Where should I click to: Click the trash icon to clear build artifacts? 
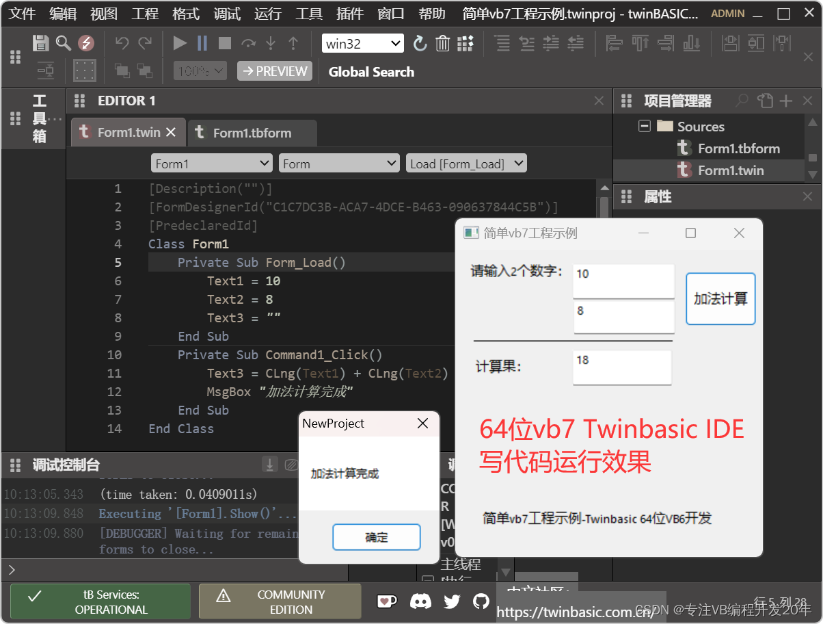(442, 42)
